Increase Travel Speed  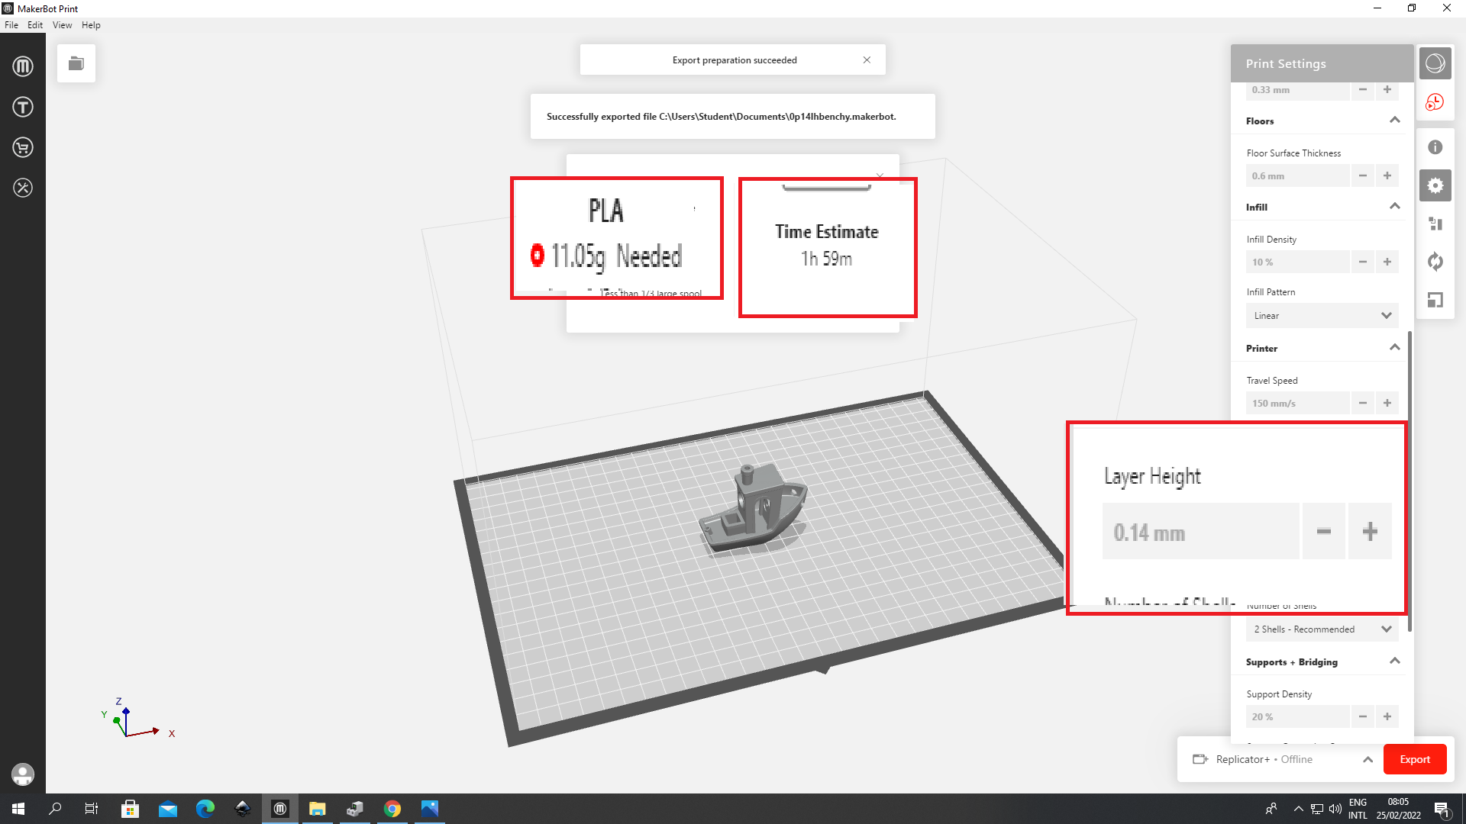(x=1387, y=403)
